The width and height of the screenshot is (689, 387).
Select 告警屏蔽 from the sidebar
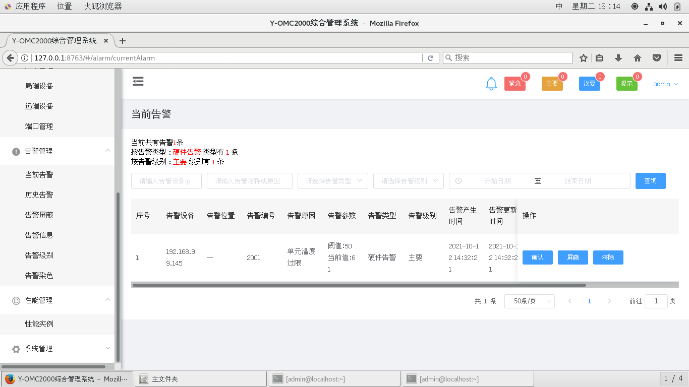point(39,215)
